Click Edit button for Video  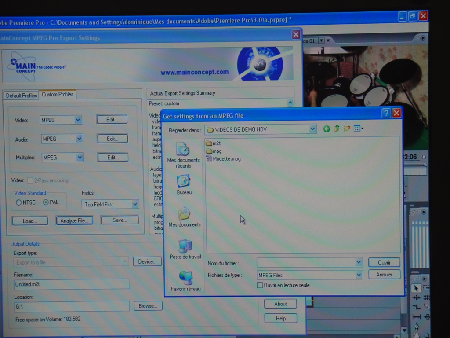click(112, 120)
